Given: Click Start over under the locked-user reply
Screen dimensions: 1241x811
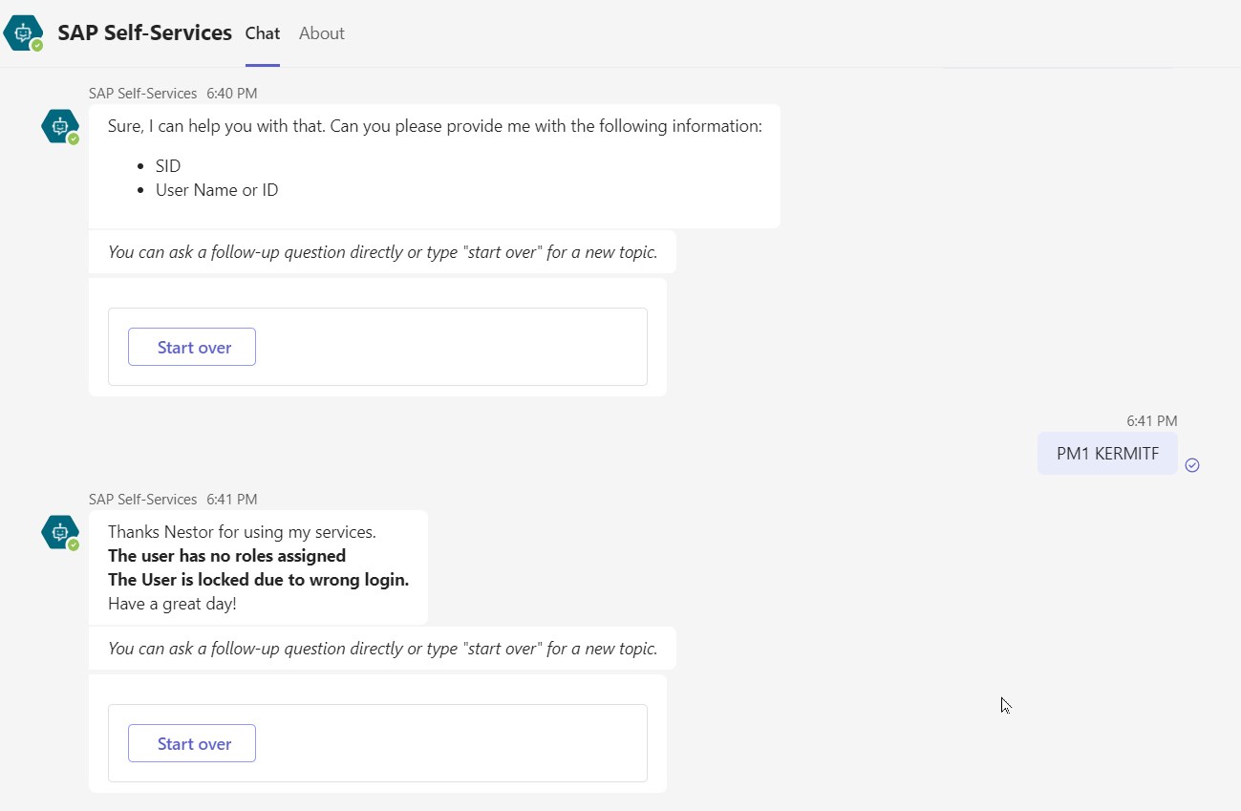Looking at the screenshot, I should [x=192, y=743].
